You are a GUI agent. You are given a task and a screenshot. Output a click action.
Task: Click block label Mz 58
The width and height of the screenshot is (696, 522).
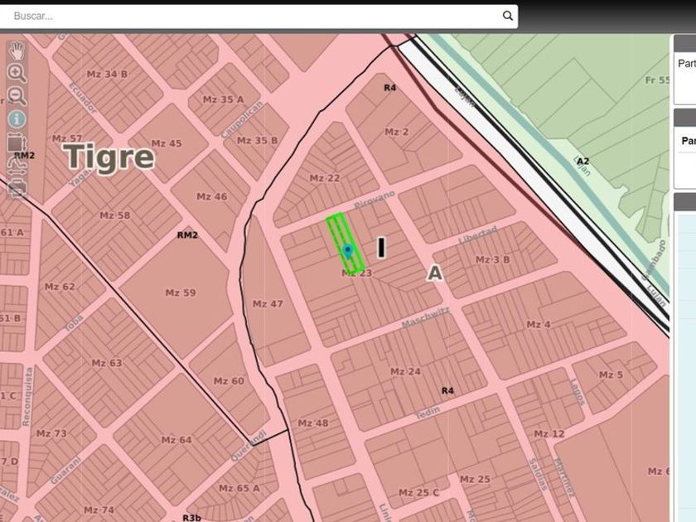click(115, 215)
